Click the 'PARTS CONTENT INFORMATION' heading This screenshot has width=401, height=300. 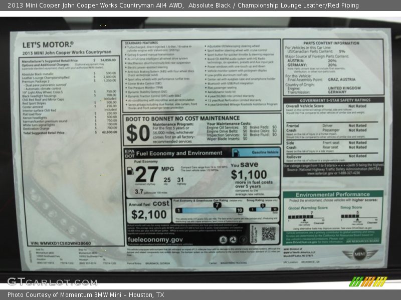[x=331, y=43]
